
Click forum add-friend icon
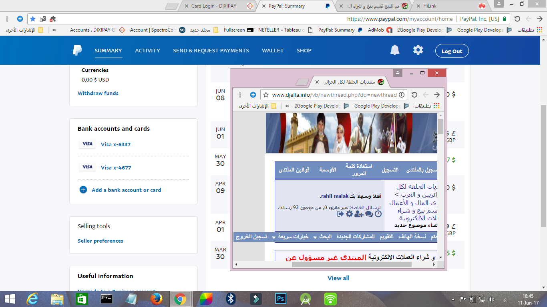[359, 214]
